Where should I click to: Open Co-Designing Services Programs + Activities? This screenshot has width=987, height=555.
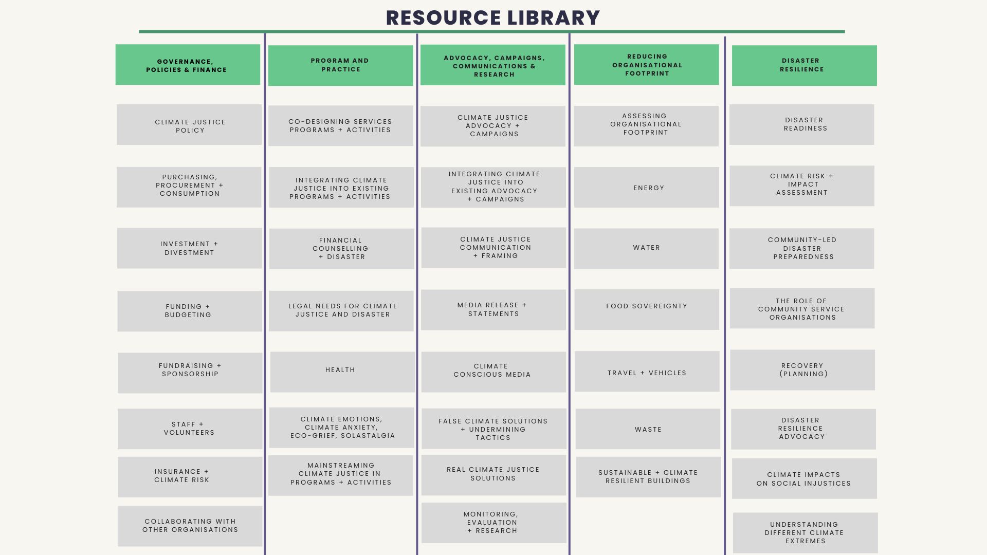pos(341,126)
